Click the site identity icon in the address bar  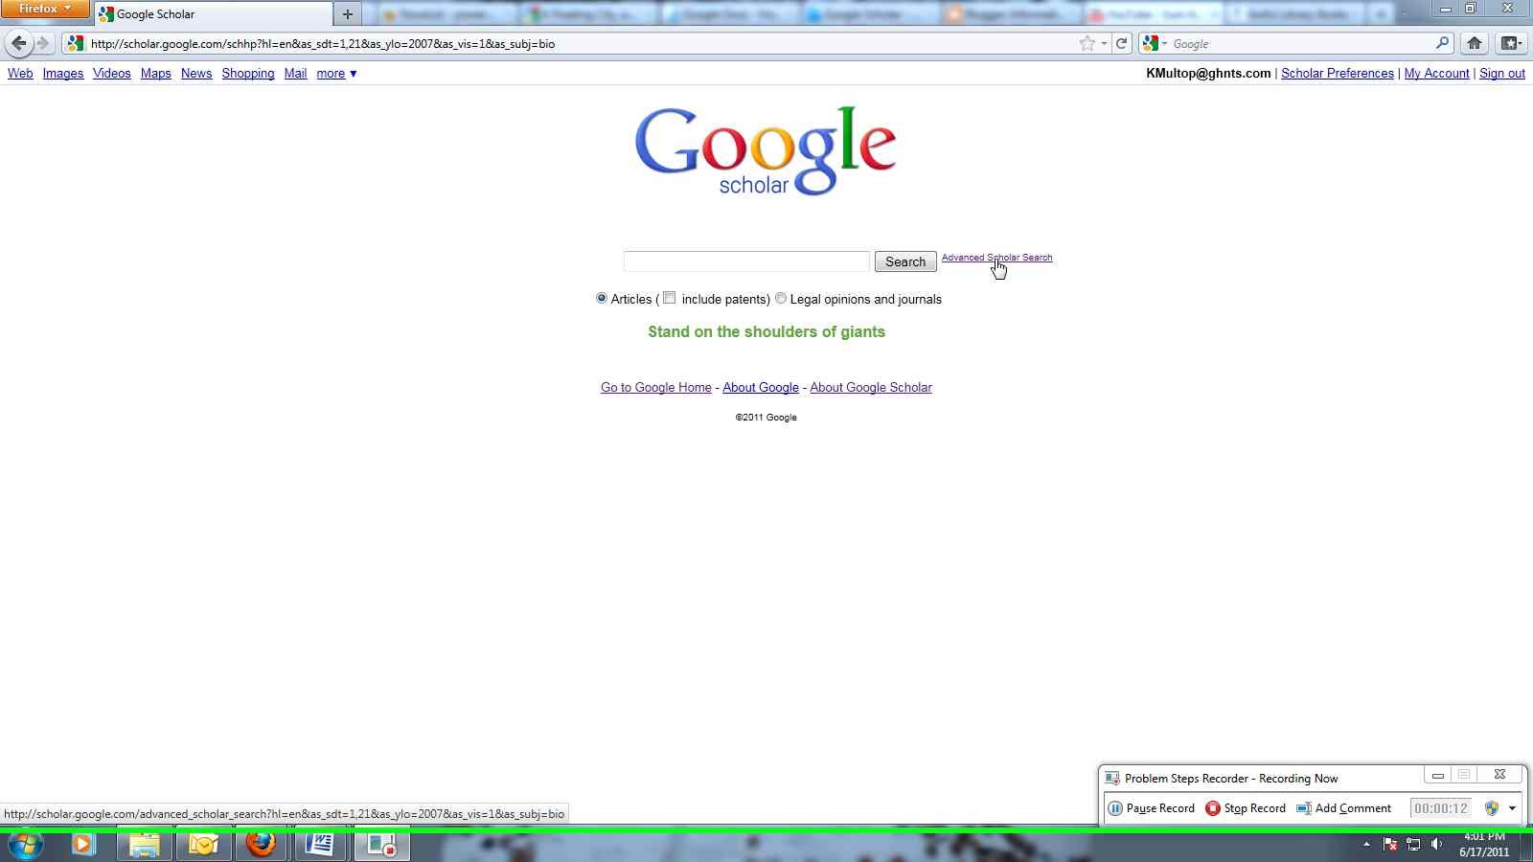coord(75,43)
